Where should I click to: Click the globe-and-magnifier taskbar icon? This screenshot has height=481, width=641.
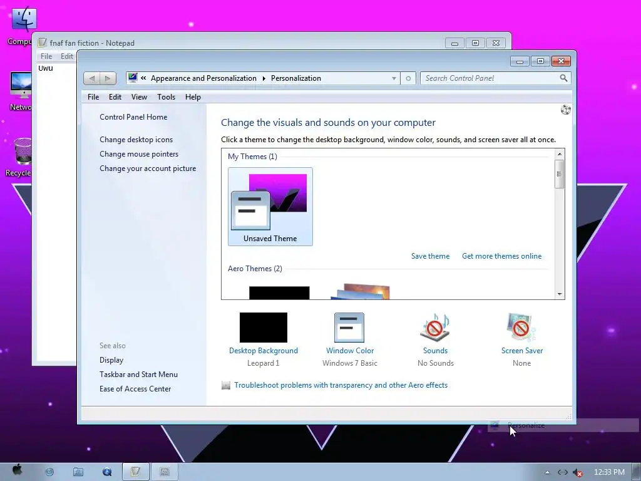(x=107, y=472)
